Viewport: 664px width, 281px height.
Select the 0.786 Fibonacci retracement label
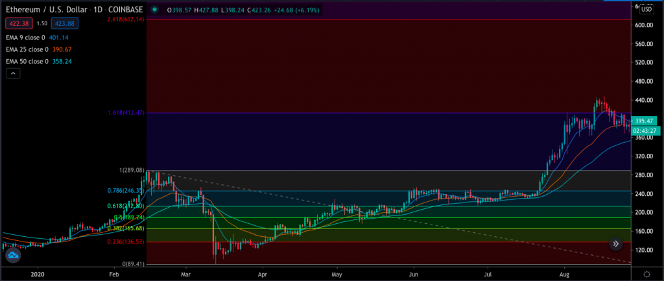coord(126,191)
